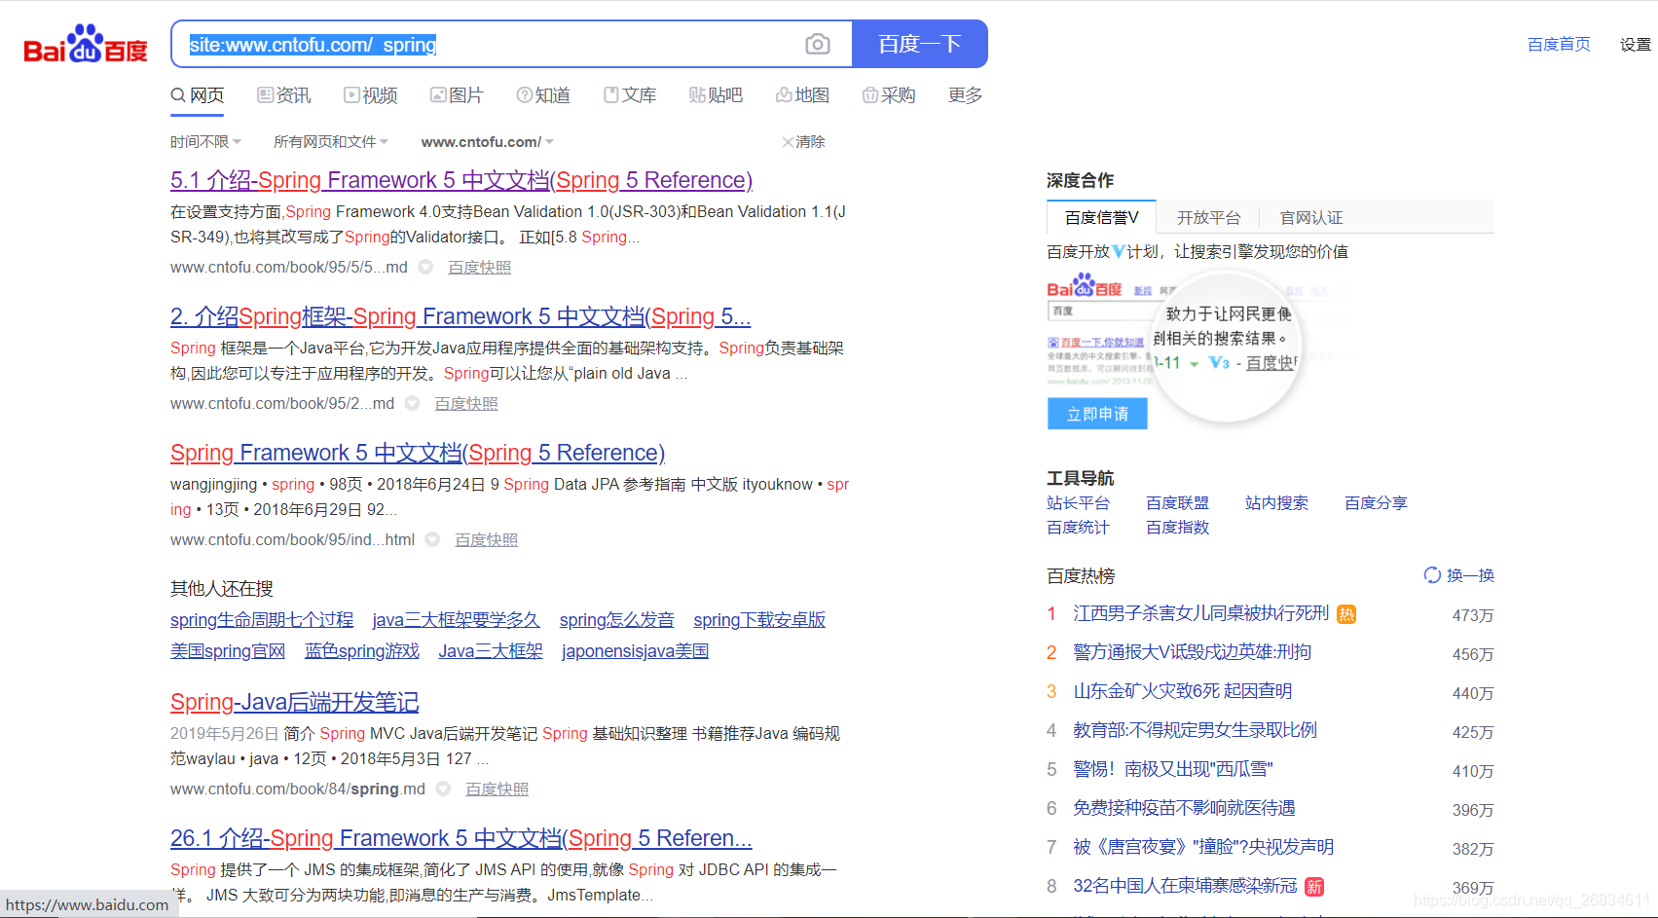Search related 'spring下载安卓版'
This screenshot has height=918, width=1658.
[x=759, y=620]
